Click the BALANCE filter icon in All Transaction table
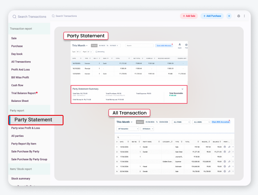 220,142
